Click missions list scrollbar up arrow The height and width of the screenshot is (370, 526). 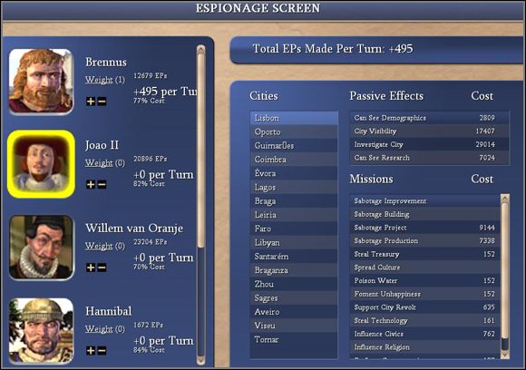click(505, 199)
